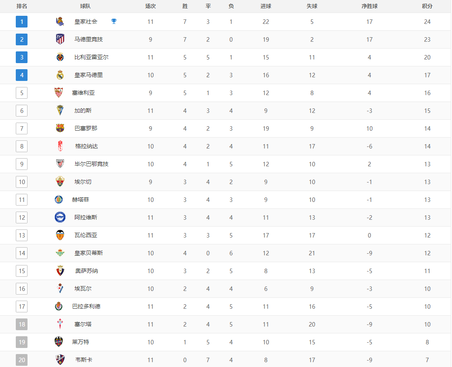Click the Barcelona crest icon
The image size is (452, 367).
60,128
